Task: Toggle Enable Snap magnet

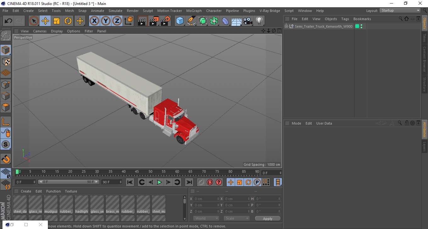Action: [6, 159]
